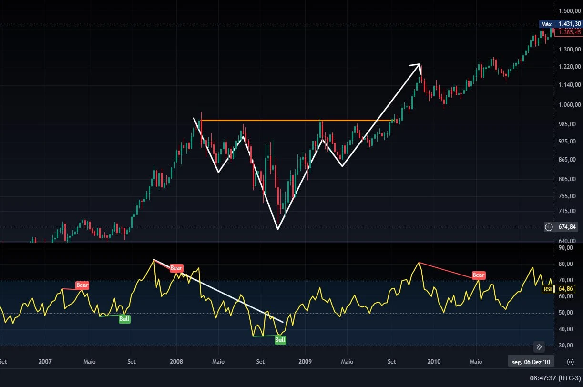
Task: Select the RSI label tag on indicator pane
Action: click(x=548, y=289)
